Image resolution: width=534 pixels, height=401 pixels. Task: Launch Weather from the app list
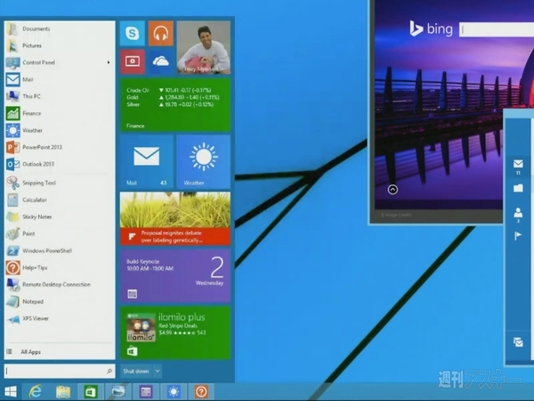(60, 130)
